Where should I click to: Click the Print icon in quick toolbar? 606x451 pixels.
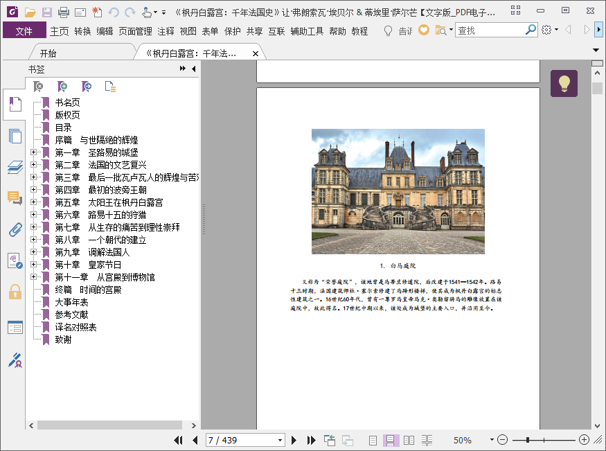coord(63,12)
